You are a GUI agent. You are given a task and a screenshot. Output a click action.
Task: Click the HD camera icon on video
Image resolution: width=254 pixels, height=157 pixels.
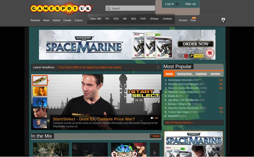coord(152,118)
